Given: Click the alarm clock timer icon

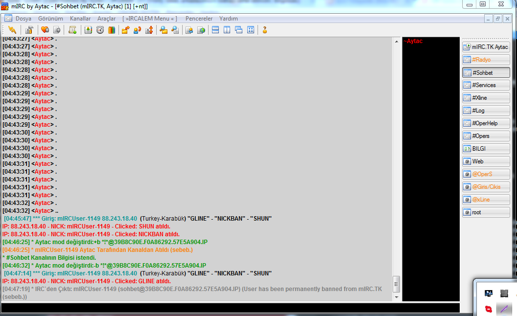Looking at the screenshot, I should coord(100,30).
